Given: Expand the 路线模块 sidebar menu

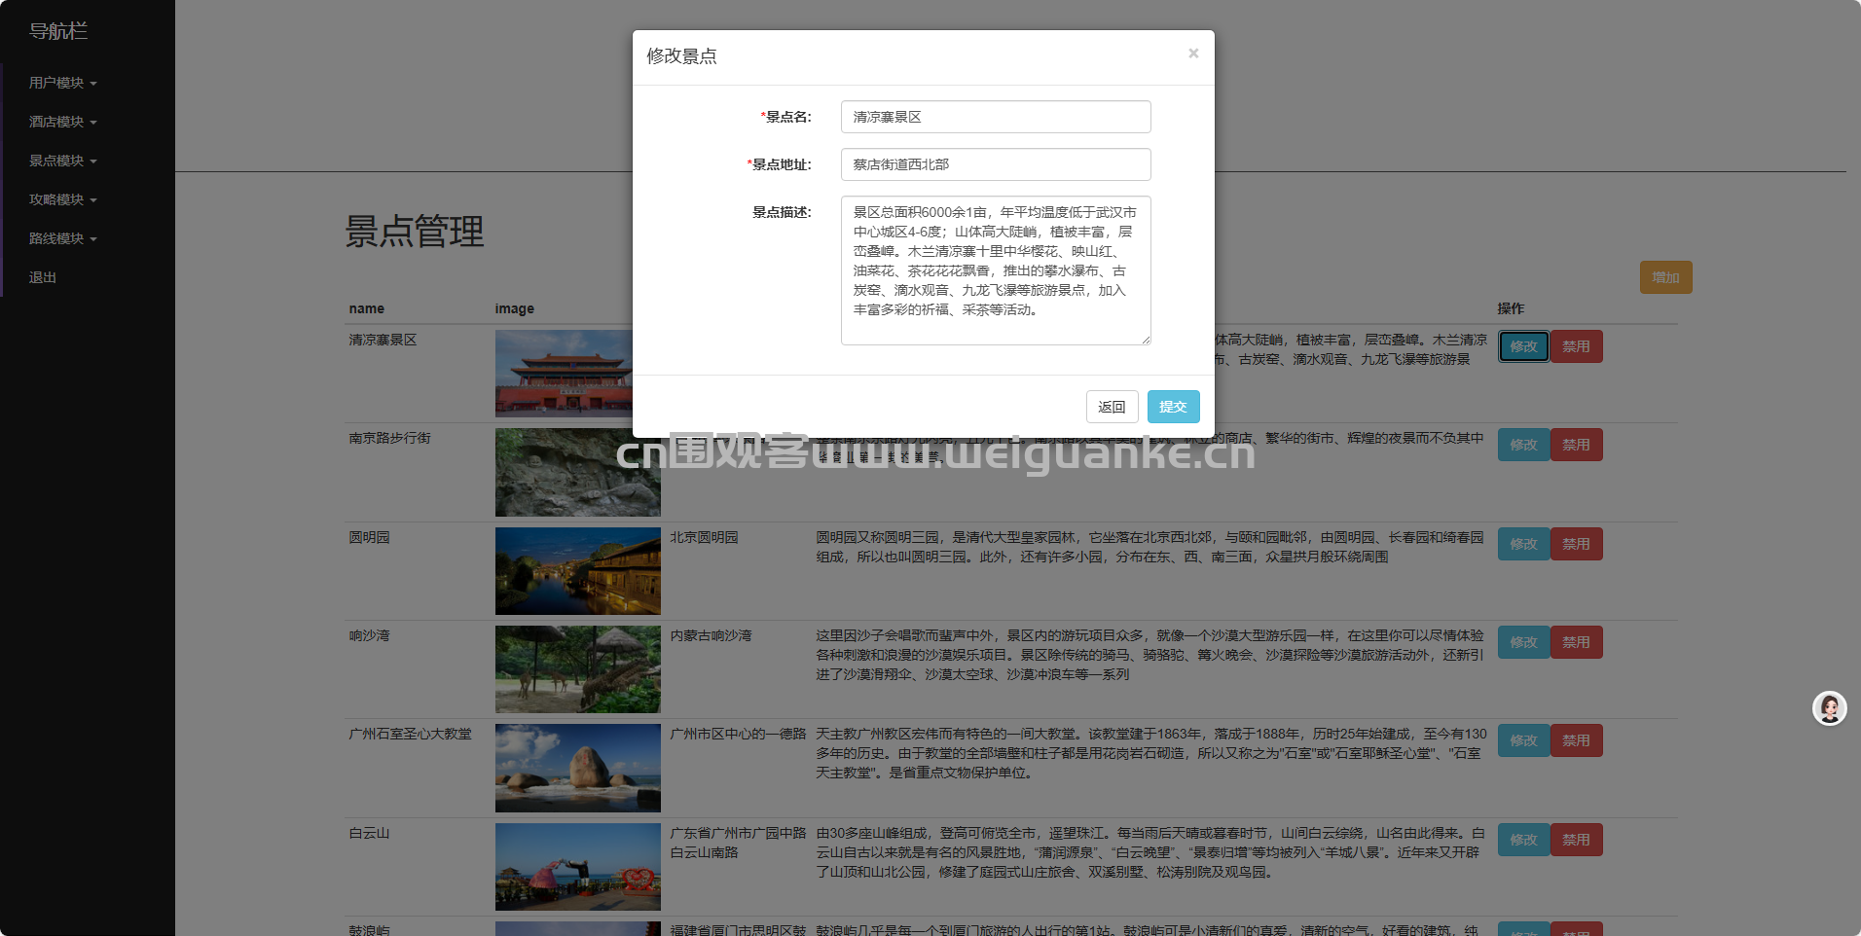Looking at the screenshot, I should (x=62, y=238).
